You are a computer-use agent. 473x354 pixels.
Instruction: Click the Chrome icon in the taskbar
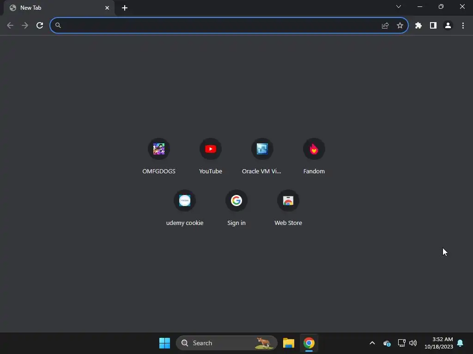(309, 343)
